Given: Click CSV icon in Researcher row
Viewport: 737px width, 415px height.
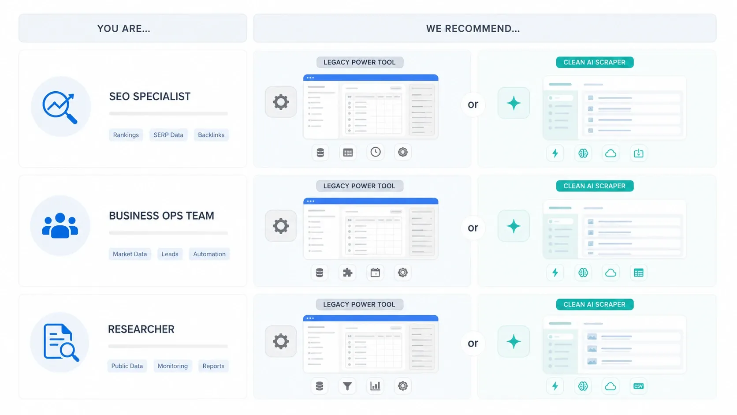Looking at the screenshot, I should tap(639, 386).
